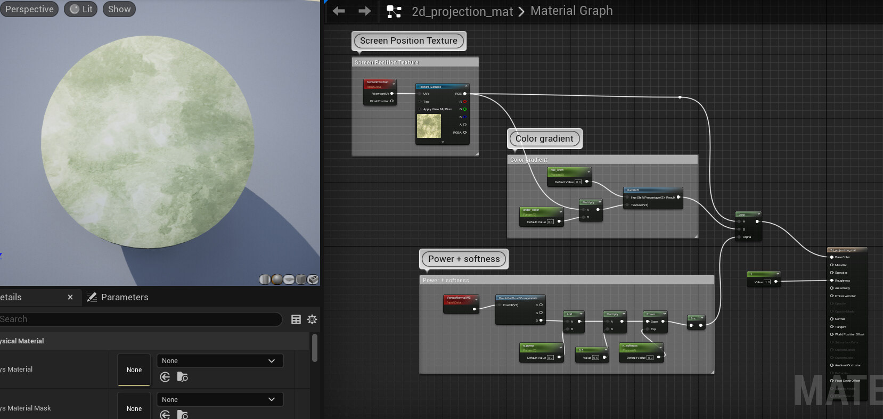This screenshot has height=419, width=883.
Task: Click the HueShift Result output pin
Action: click(678, 198)
